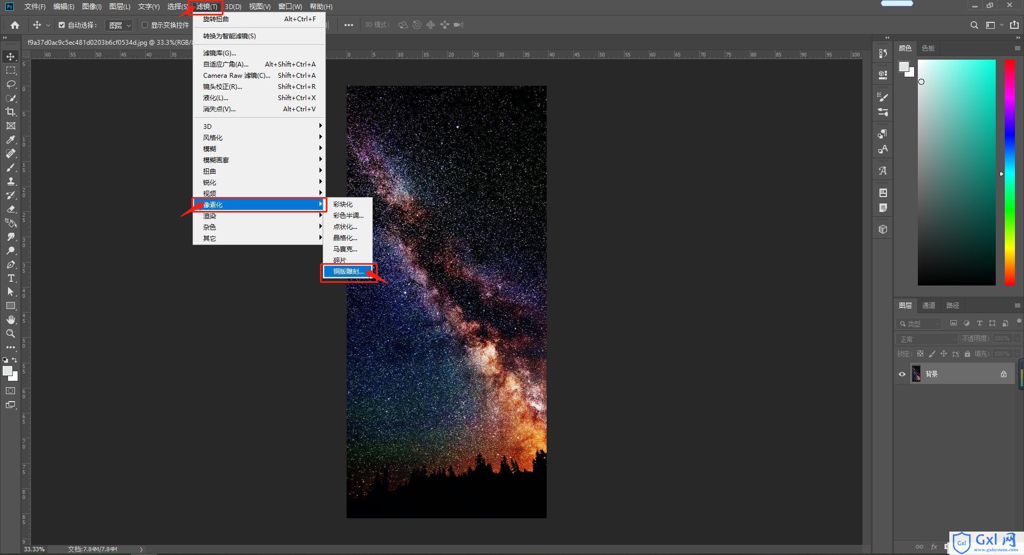
Task: Switch to the 色板 tab
Action: 928,48
